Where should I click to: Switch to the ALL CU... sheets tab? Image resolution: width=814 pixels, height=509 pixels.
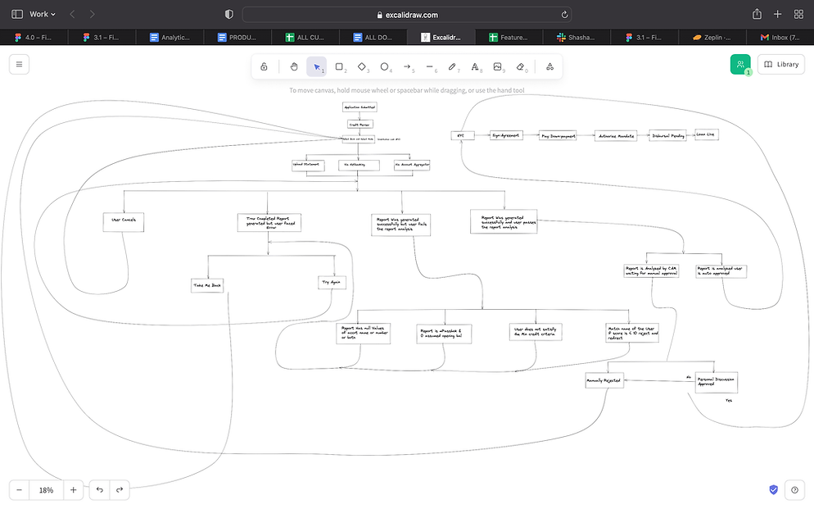(305, 38)
